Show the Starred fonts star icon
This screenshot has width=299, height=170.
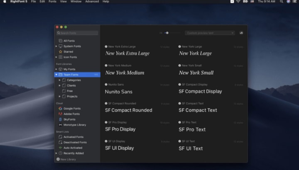point(61,51)
